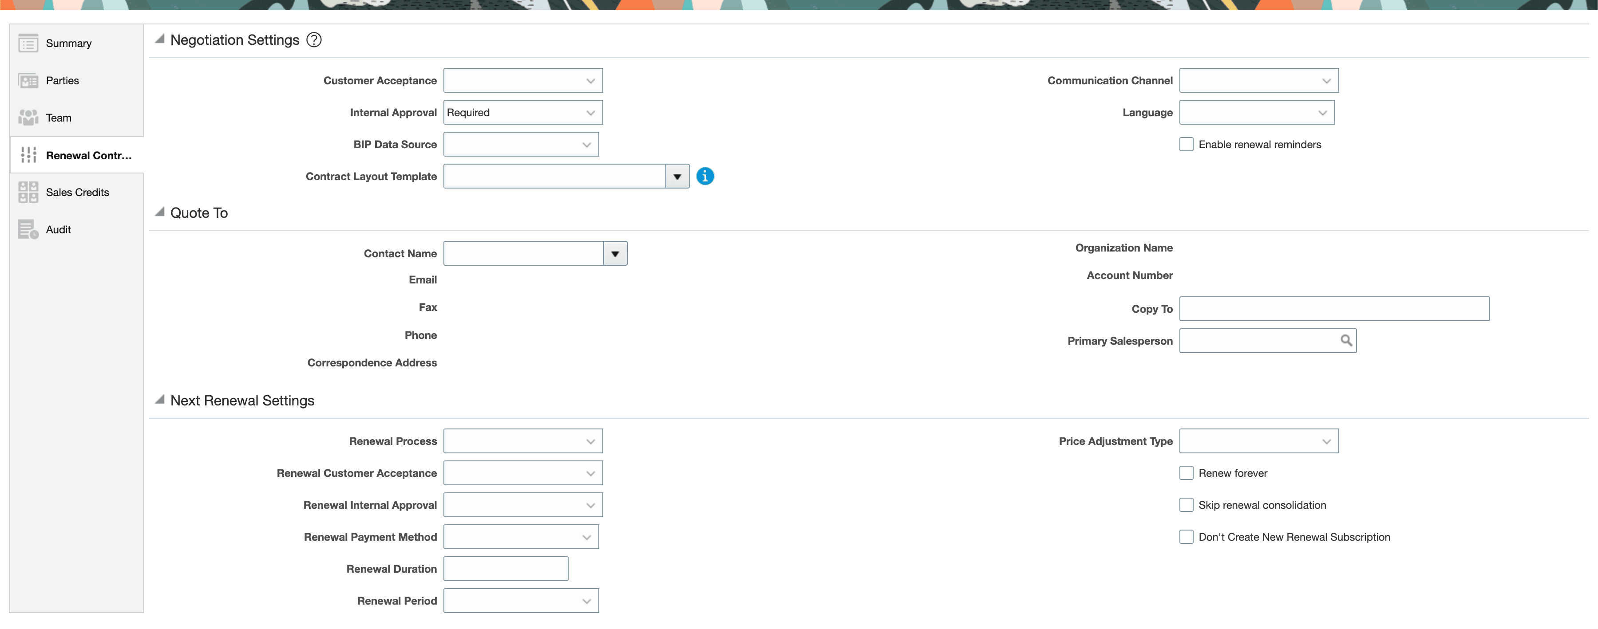Collapse the Quote To section
Viewport: 1598px width, 629px height.
click(x=160, y=212)
